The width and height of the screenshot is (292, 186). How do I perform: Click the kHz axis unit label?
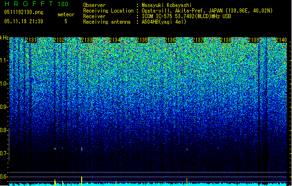click(x=4, y=38)
